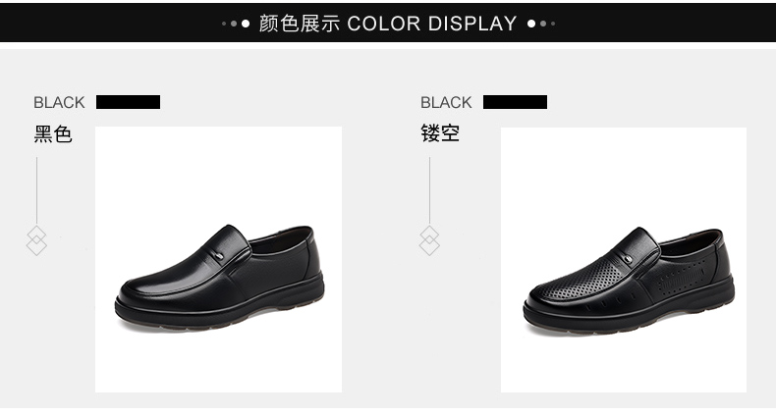Click the smallest gray dot at header's right end
This screenshot has height=417, width=776.
(x=553, y=24)
